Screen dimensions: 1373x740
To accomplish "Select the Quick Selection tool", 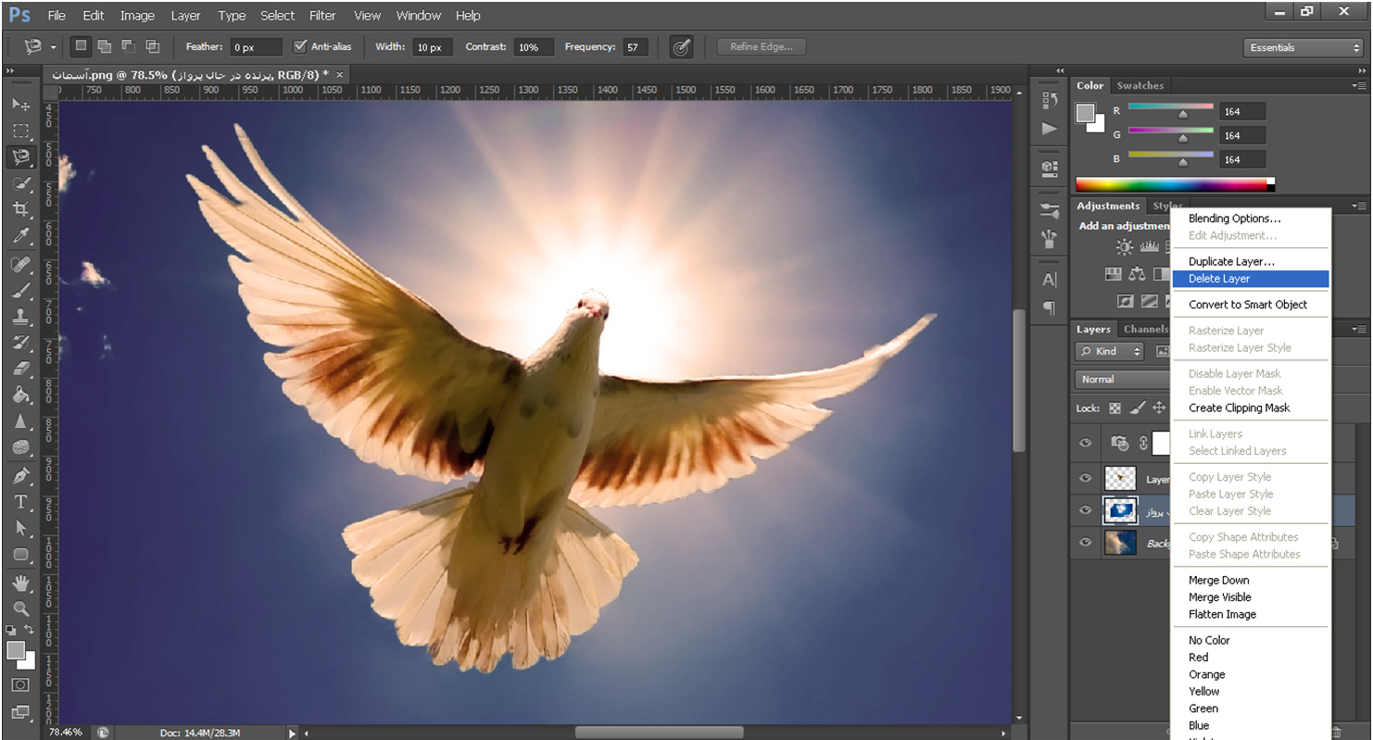I will [x=21, y=183].
